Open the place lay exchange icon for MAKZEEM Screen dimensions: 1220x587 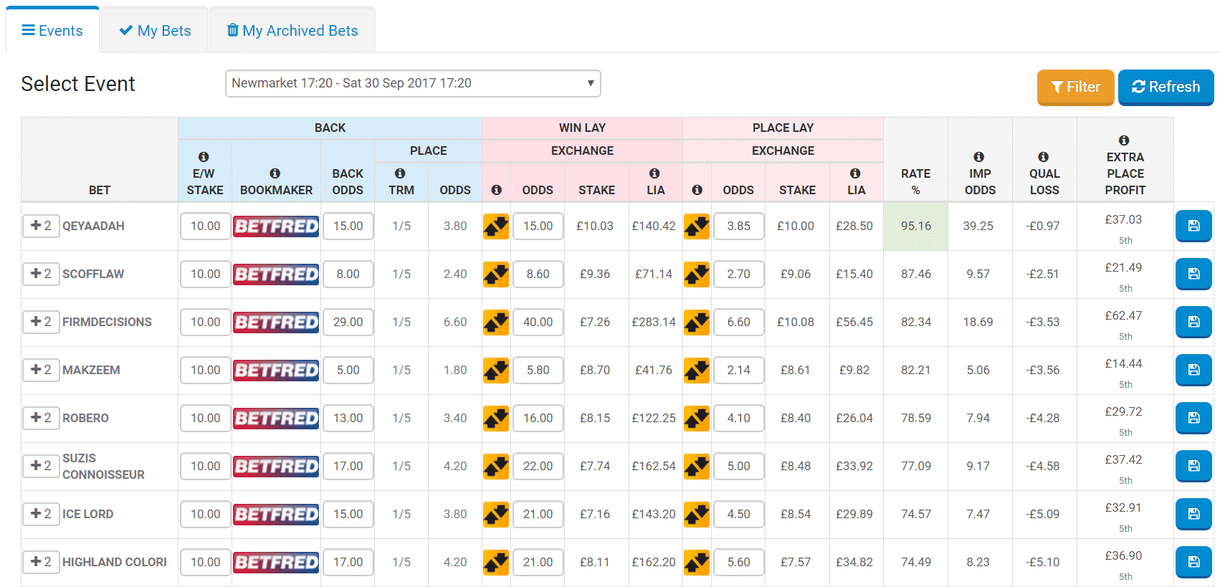[697, 370]
